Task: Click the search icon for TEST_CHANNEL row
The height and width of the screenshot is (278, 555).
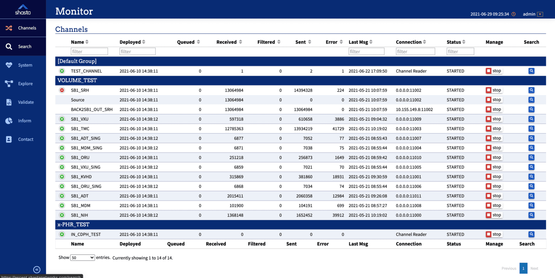Action: click(531, 71)
